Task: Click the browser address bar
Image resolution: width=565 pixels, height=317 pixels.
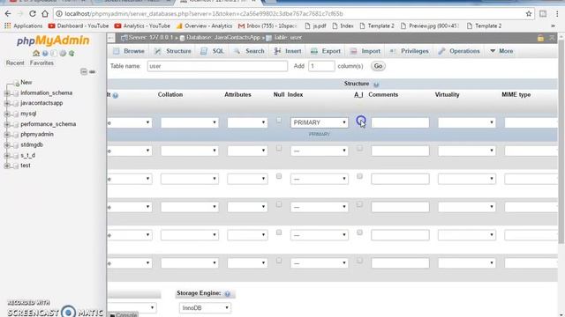Action: tap(289, 14)
